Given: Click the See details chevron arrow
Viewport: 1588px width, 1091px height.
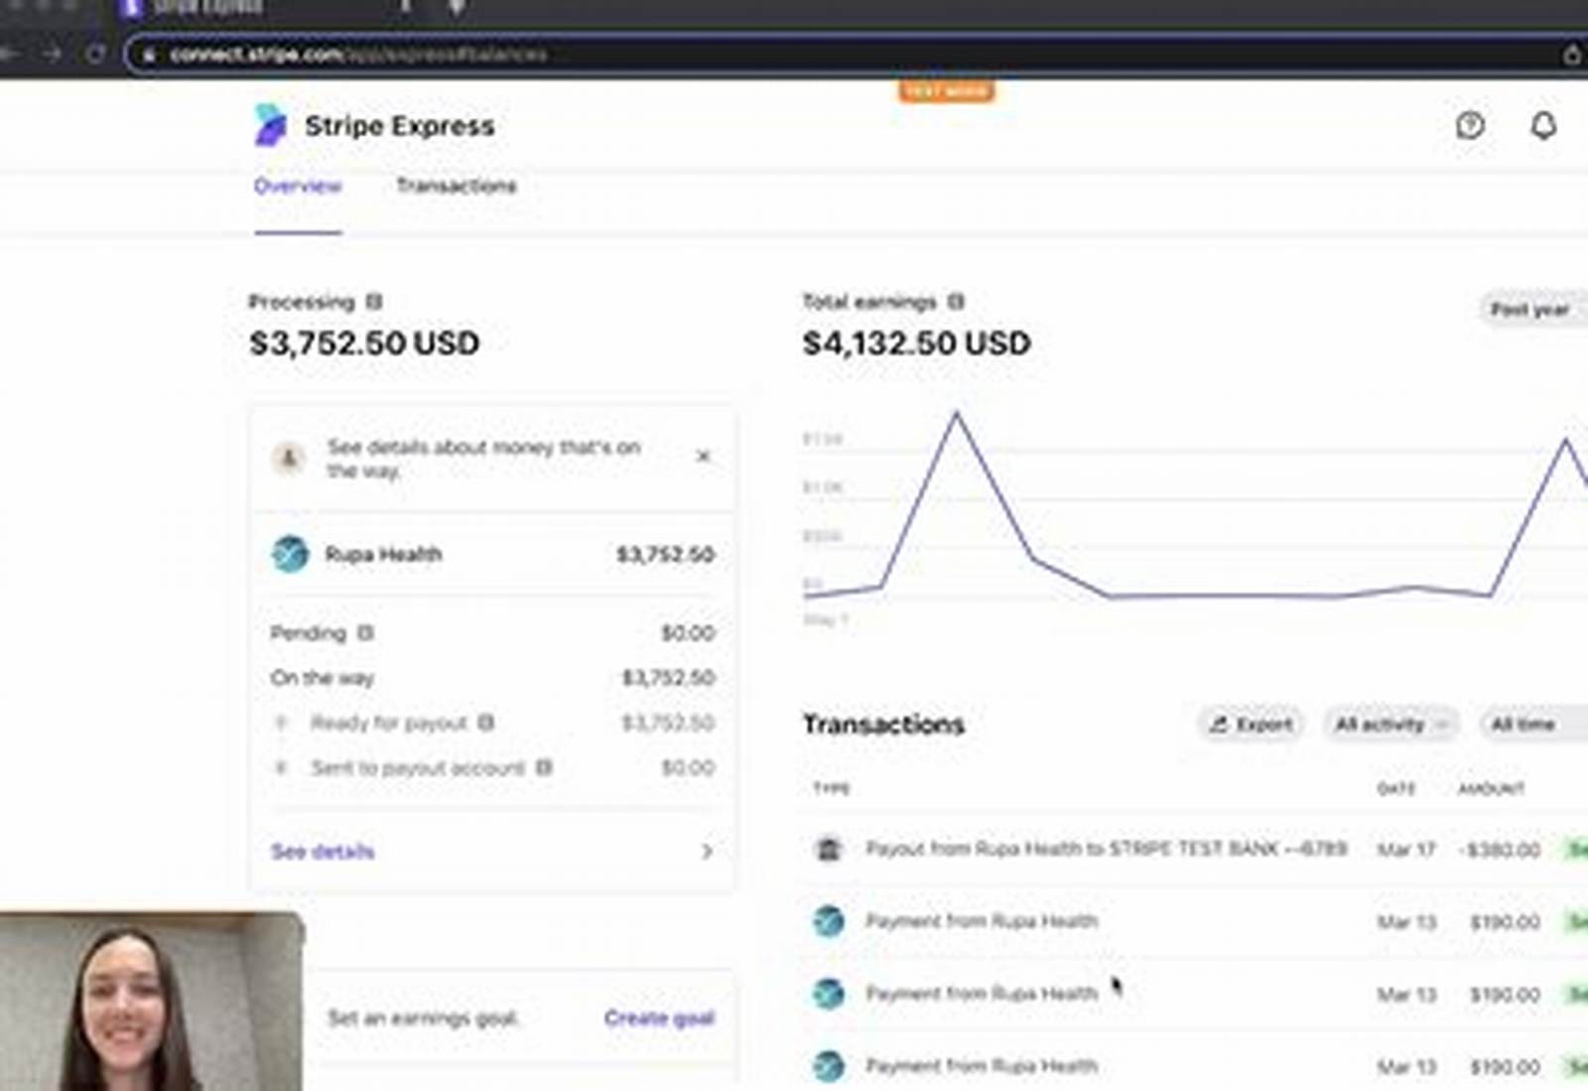Looking at the screenshot, I should coord(707,851).
